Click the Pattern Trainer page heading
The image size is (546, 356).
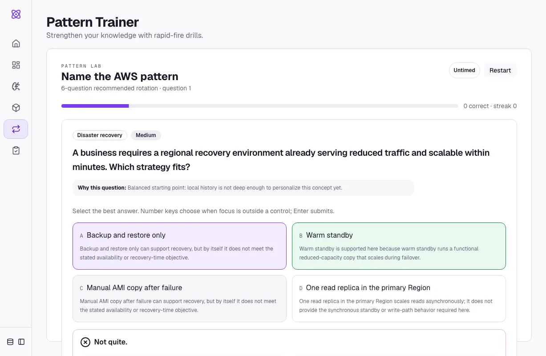coord(93,22)
